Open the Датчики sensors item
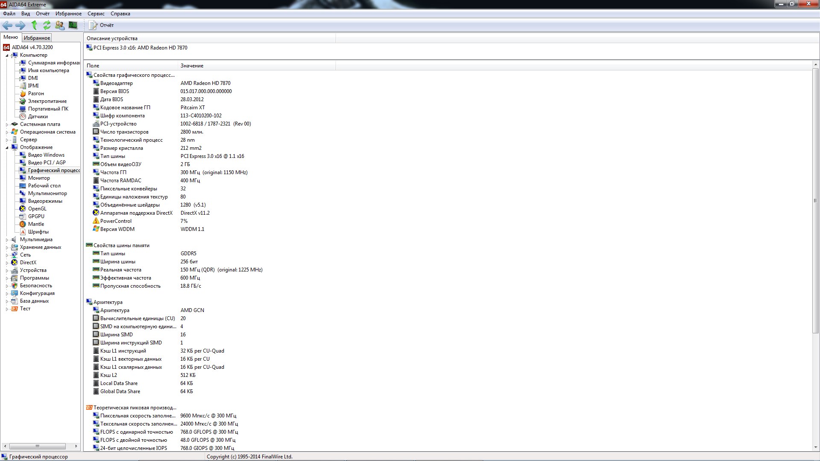The height and width of the screenshot is (461, 820). 38,117
